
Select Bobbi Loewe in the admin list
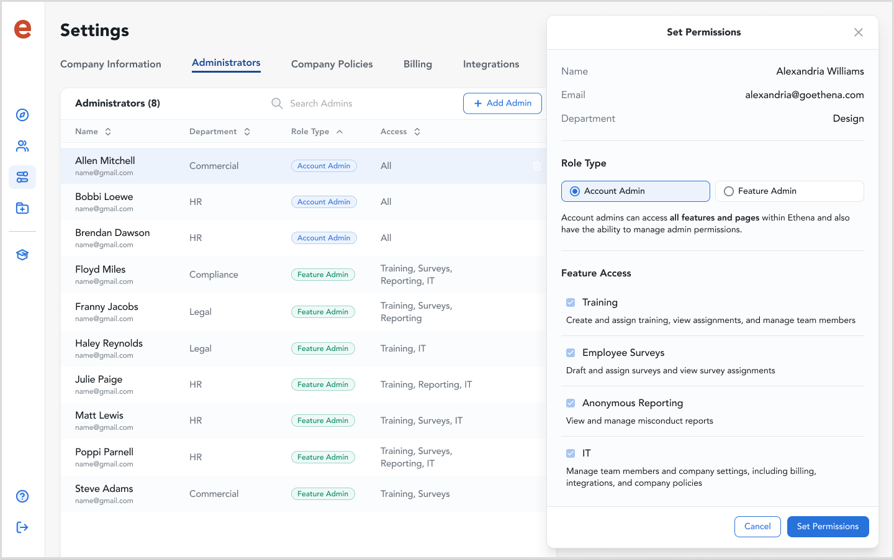(x=104, y=197)
